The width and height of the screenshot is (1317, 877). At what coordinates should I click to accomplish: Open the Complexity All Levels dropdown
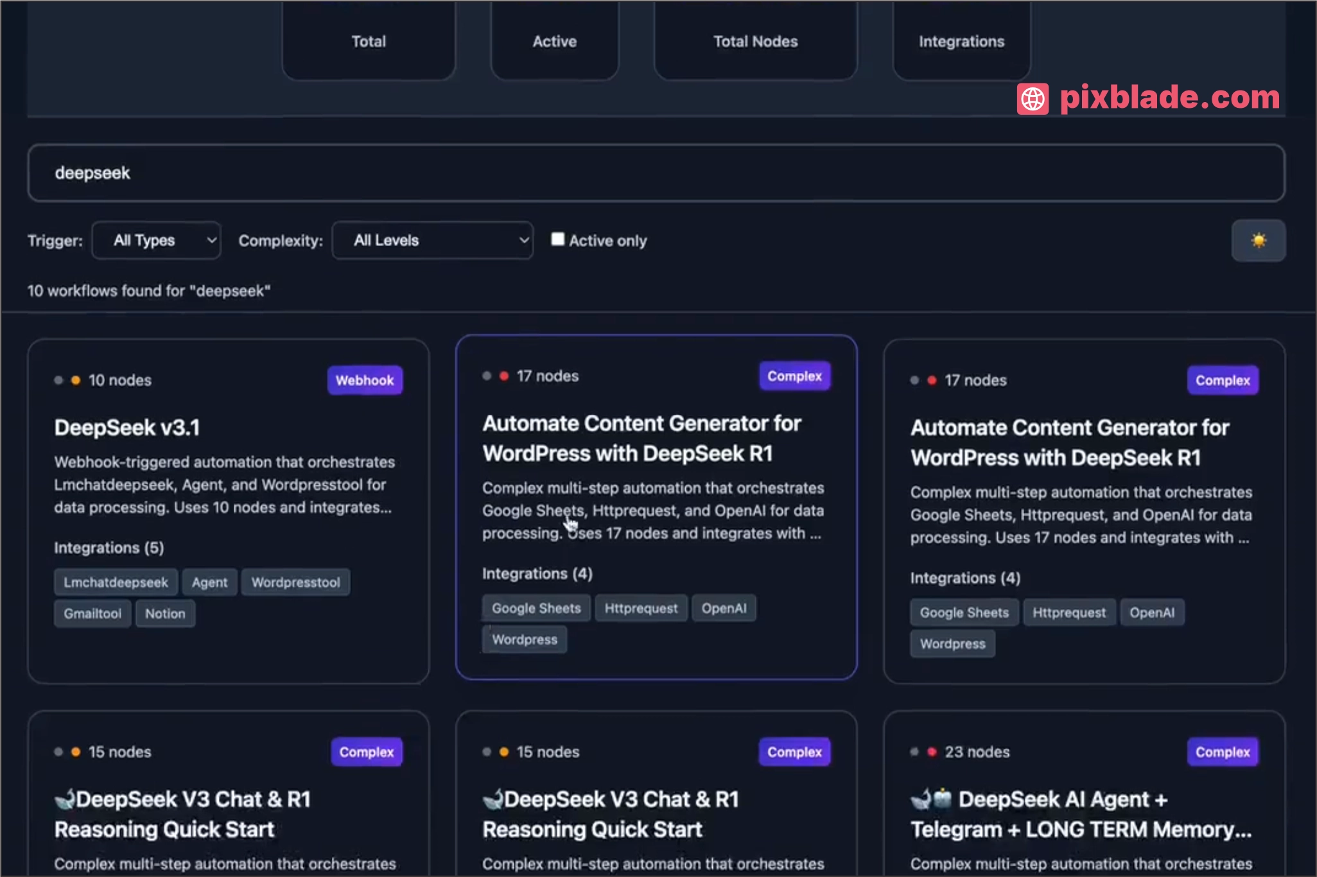click(432, 240)
